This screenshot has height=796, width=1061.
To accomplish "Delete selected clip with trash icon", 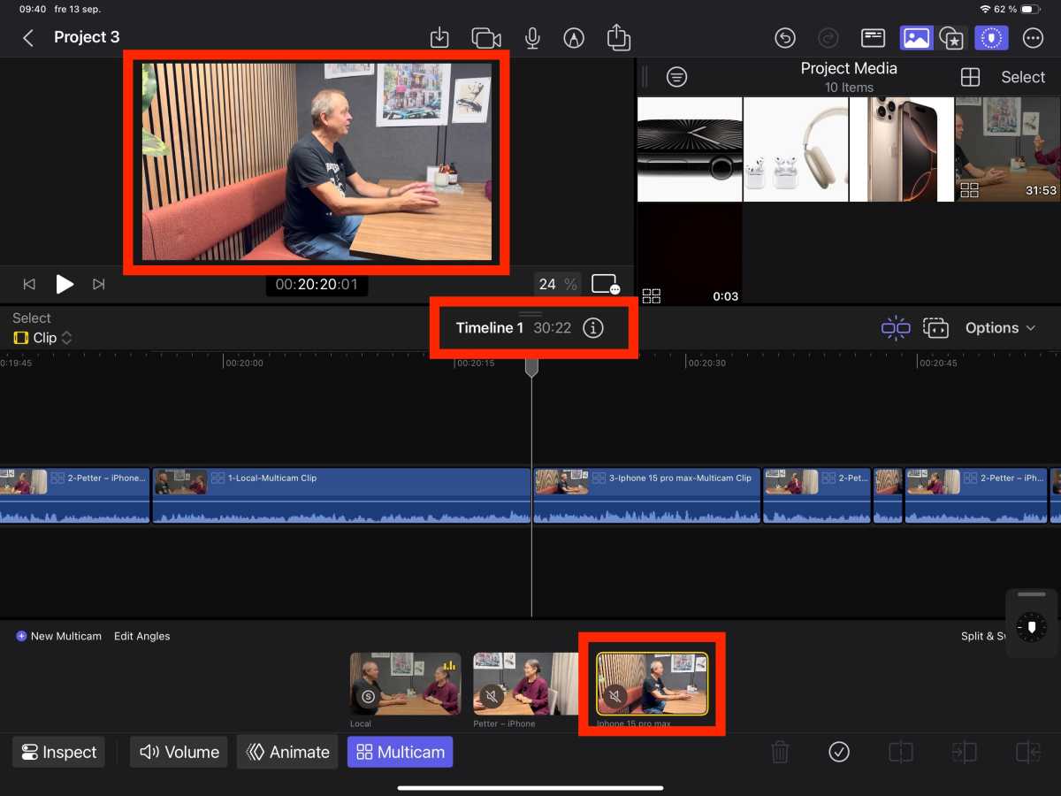I will click(780, 752).
